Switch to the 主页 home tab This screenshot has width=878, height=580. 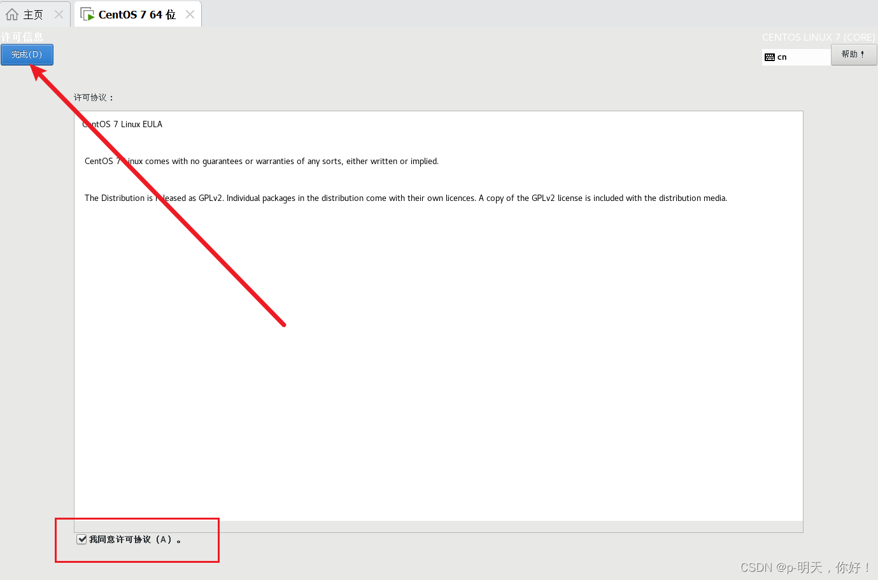click(x=35, y=14)
